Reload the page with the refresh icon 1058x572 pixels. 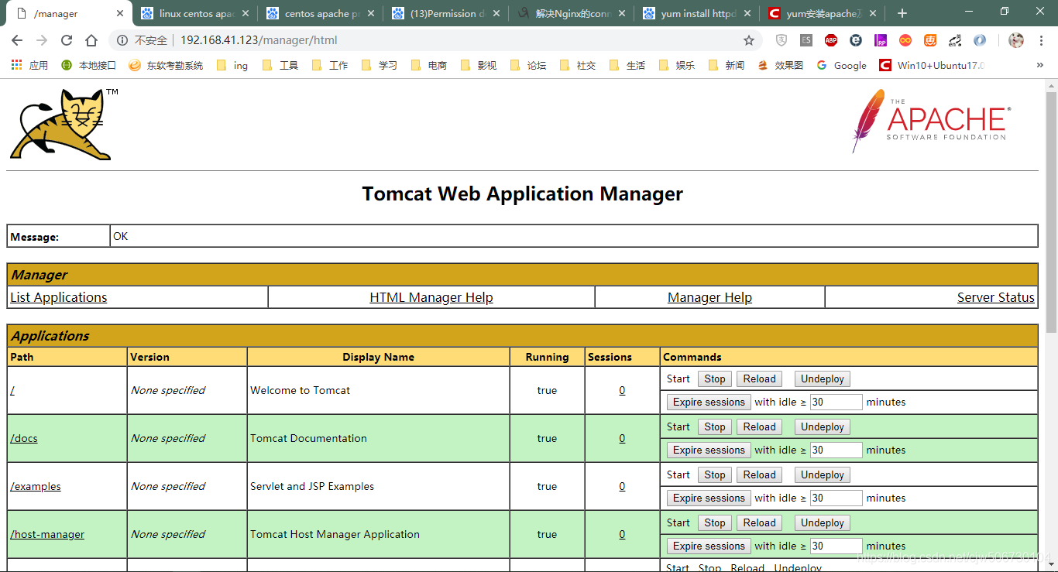point(67,40)
